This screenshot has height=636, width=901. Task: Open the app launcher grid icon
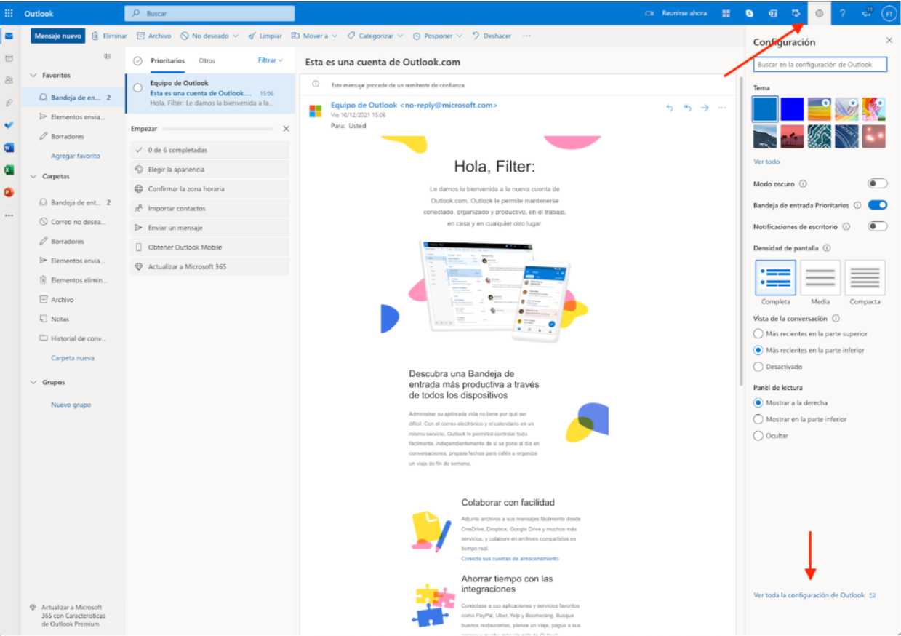[x=9, y=13]
